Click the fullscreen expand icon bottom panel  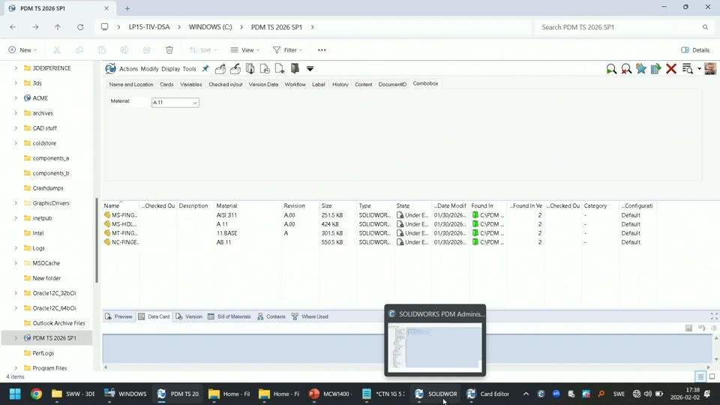click(714, 316)
